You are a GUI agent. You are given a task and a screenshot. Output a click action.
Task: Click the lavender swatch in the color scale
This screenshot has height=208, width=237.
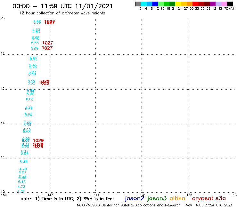click(218, 4)
